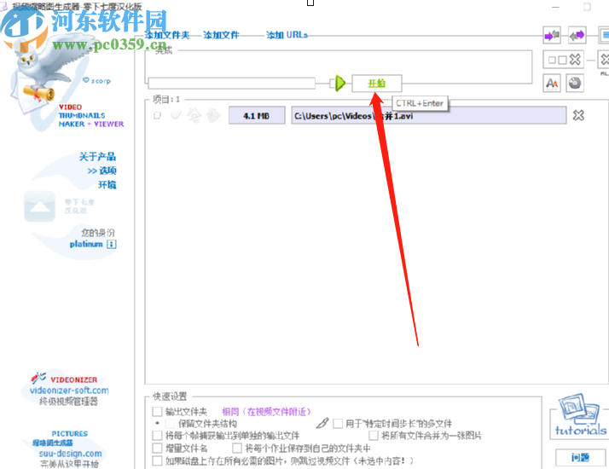
Task: Click the 添加文件夹 link
Action: tap(167, 35)
